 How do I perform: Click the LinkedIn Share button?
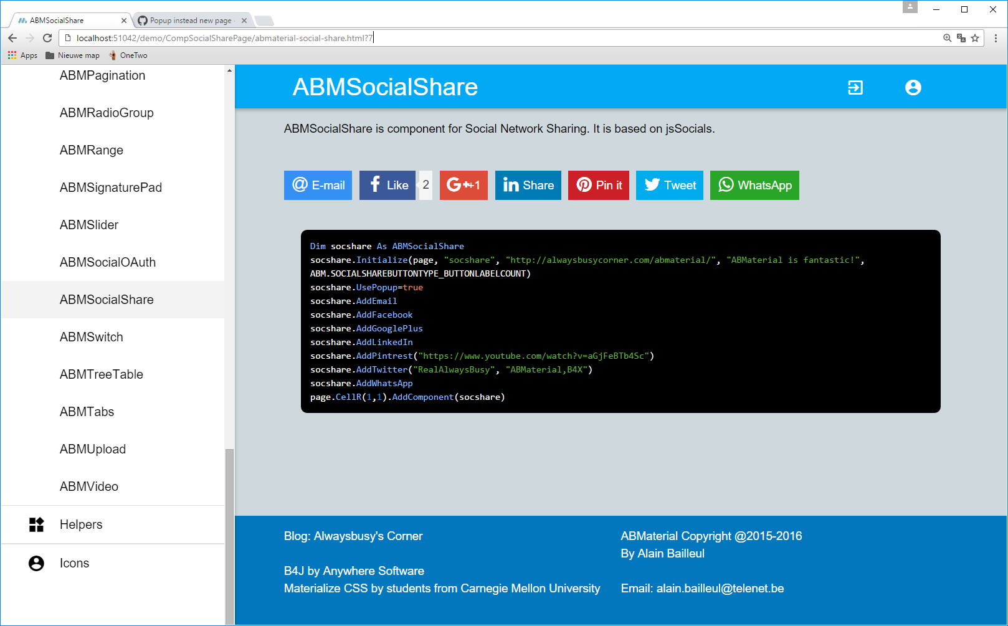click(x=528, y=185)
